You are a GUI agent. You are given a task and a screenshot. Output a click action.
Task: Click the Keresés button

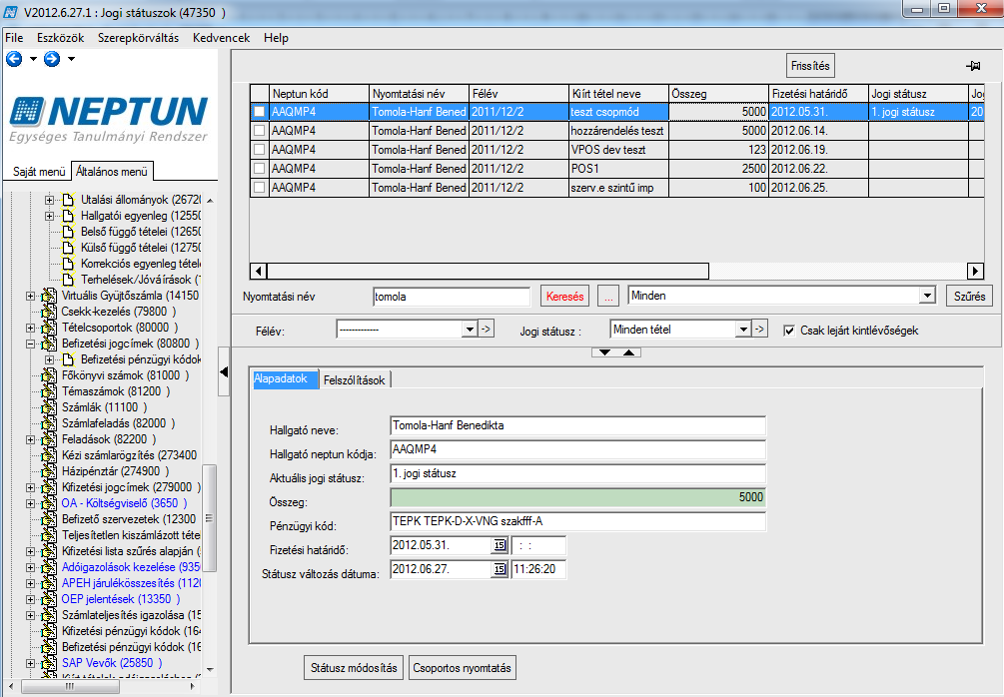tap(564, 297)
